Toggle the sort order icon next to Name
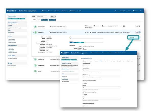Image resolution: width=153 pixels, height=111 pixels. pos(56,16)
